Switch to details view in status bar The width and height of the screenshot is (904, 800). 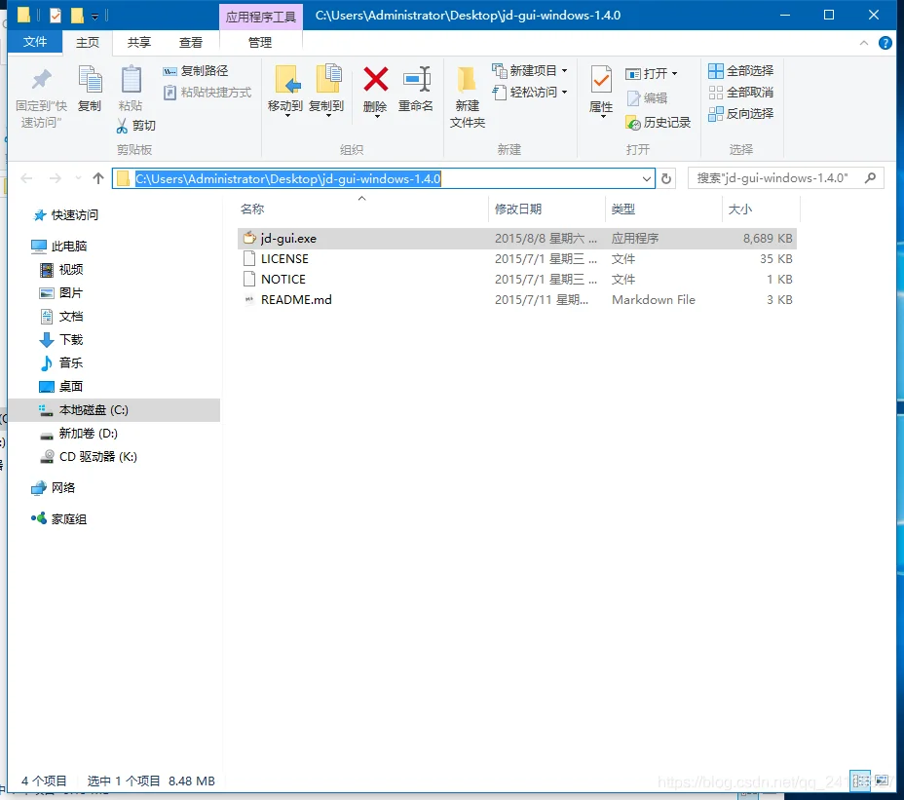pos(860,781)
